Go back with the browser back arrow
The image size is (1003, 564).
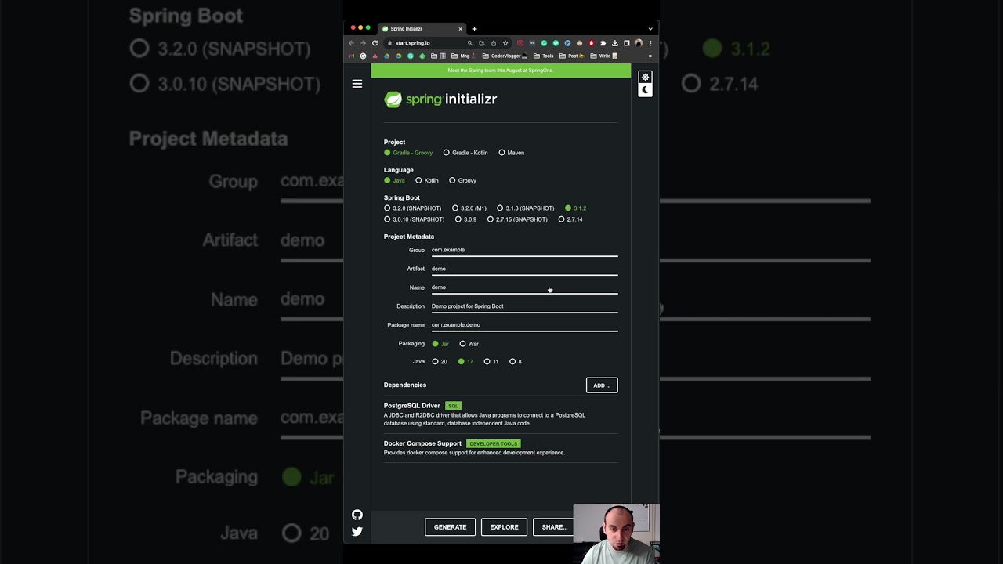351,43
